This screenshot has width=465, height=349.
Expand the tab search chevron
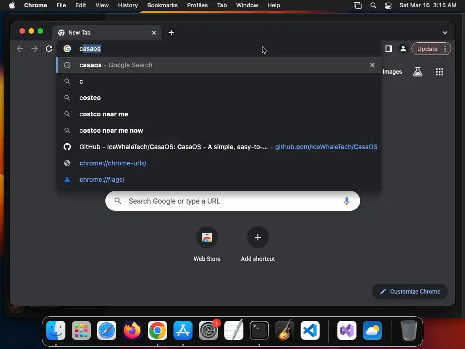(x=445, y=33)
